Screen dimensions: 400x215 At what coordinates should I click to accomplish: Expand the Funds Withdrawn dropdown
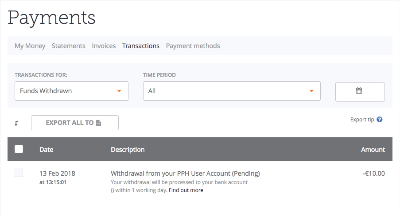tap(71, 91)
